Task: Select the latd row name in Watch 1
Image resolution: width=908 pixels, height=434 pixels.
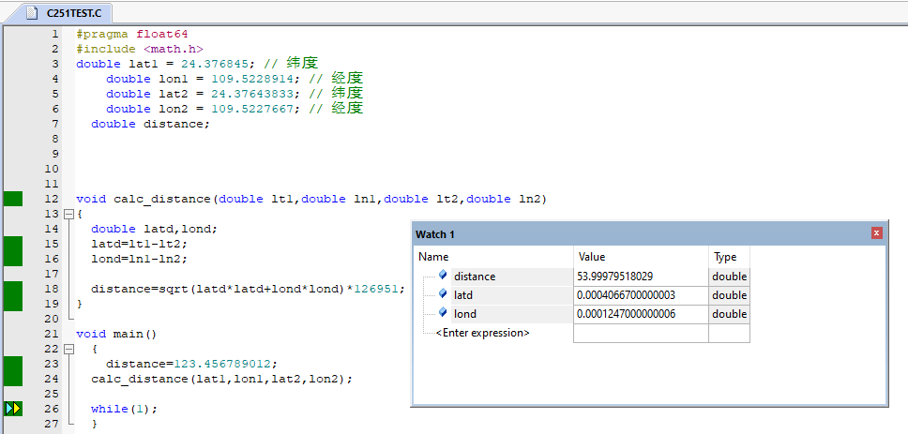Action: pos(463,295)
